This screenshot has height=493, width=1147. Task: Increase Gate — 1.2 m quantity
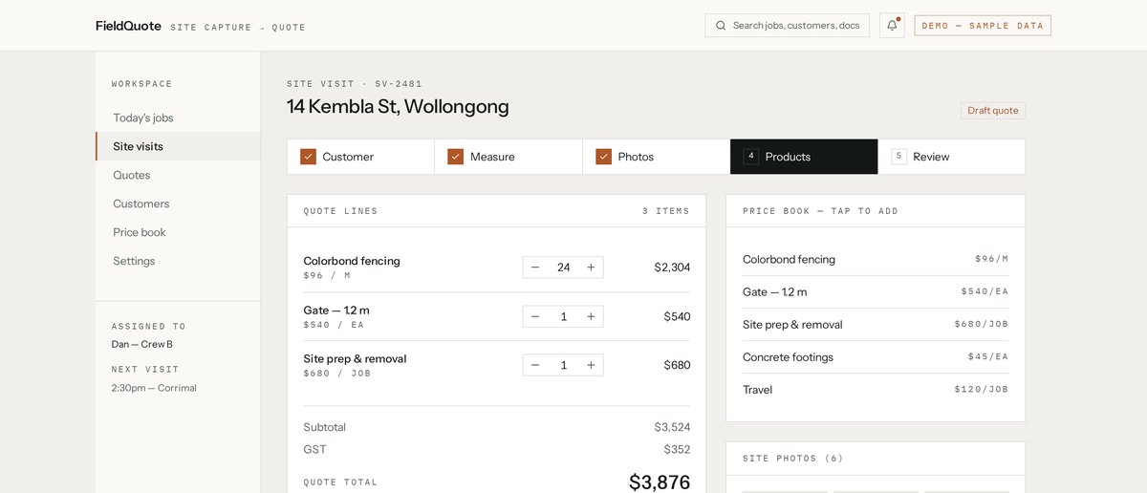tap(591, 316)
